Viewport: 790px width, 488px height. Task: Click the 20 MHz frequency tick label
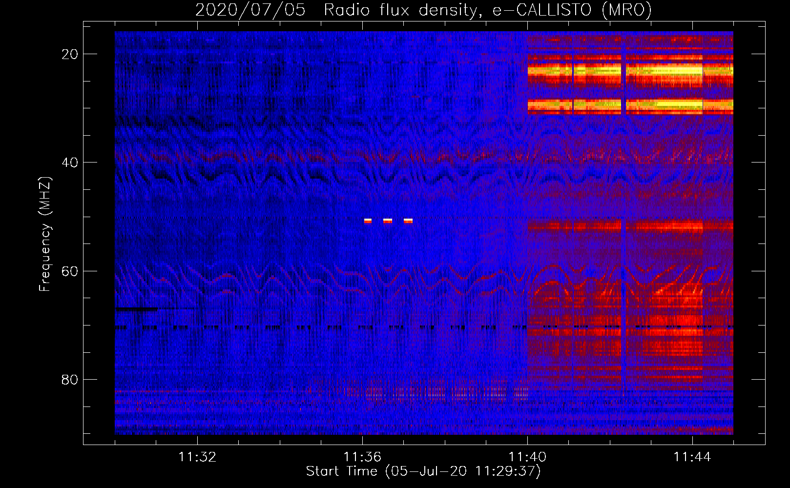click(70, 54)
